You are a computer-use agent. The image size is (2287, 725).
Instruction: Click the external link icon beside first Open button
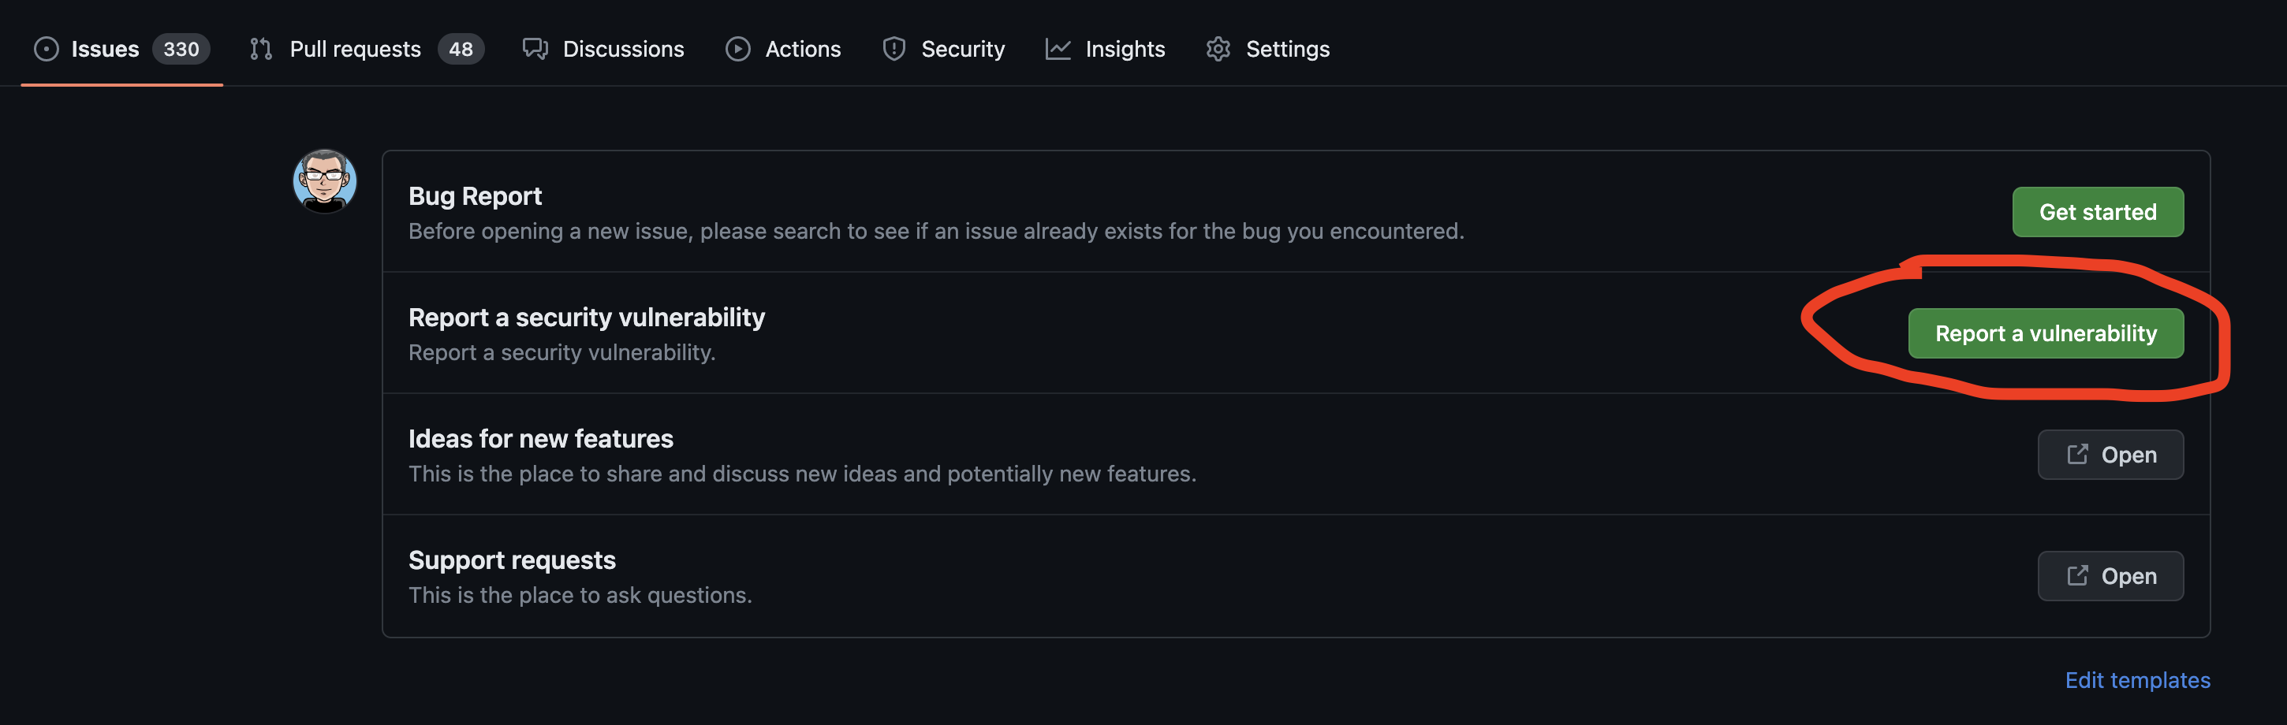pos(2078,455)
